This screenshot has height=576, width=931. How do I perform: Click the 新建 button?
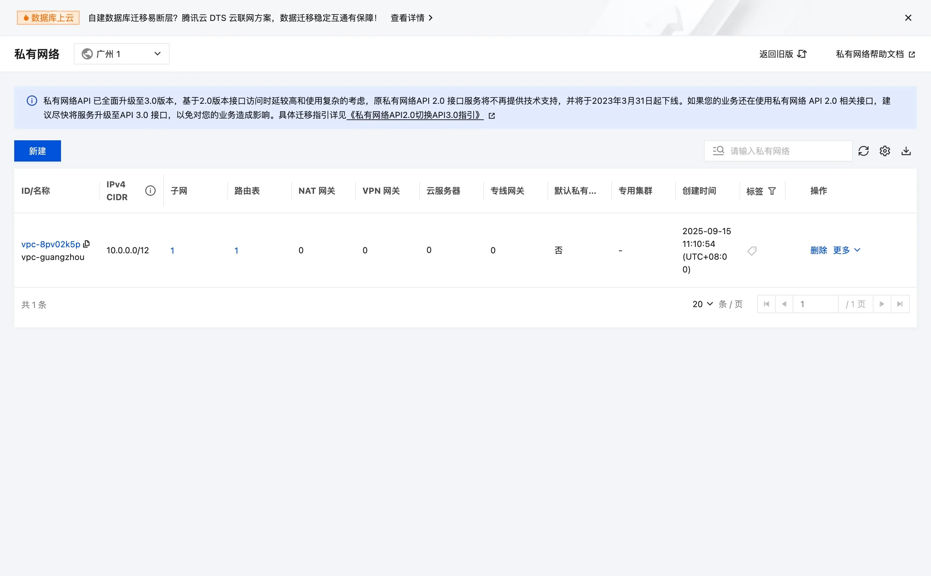point(37,151)
